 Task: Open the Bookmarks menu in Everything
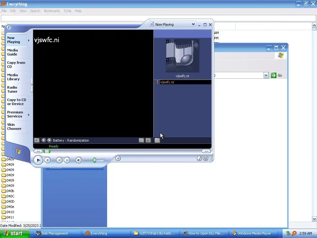pos(52,11)
